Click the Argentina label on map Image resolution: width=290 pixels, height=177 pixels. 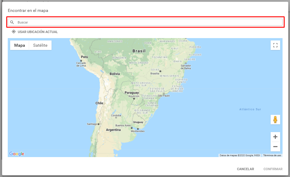point(113,130)
